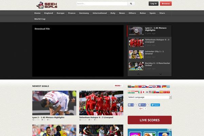Click the Lyon vs Monaco large thumbnail
Image resolution: width=204 pixels, height=136 pixels.
[54, 103]
